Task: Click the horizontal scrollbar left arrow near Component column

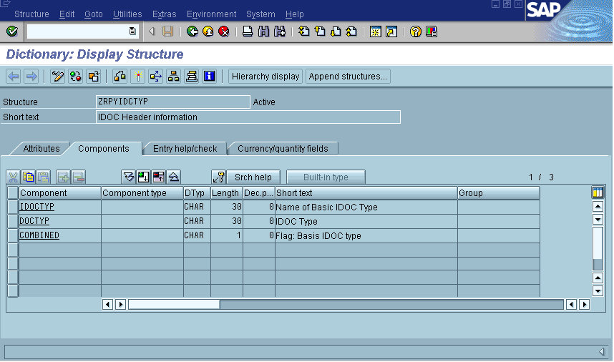Action: (107, 305)
